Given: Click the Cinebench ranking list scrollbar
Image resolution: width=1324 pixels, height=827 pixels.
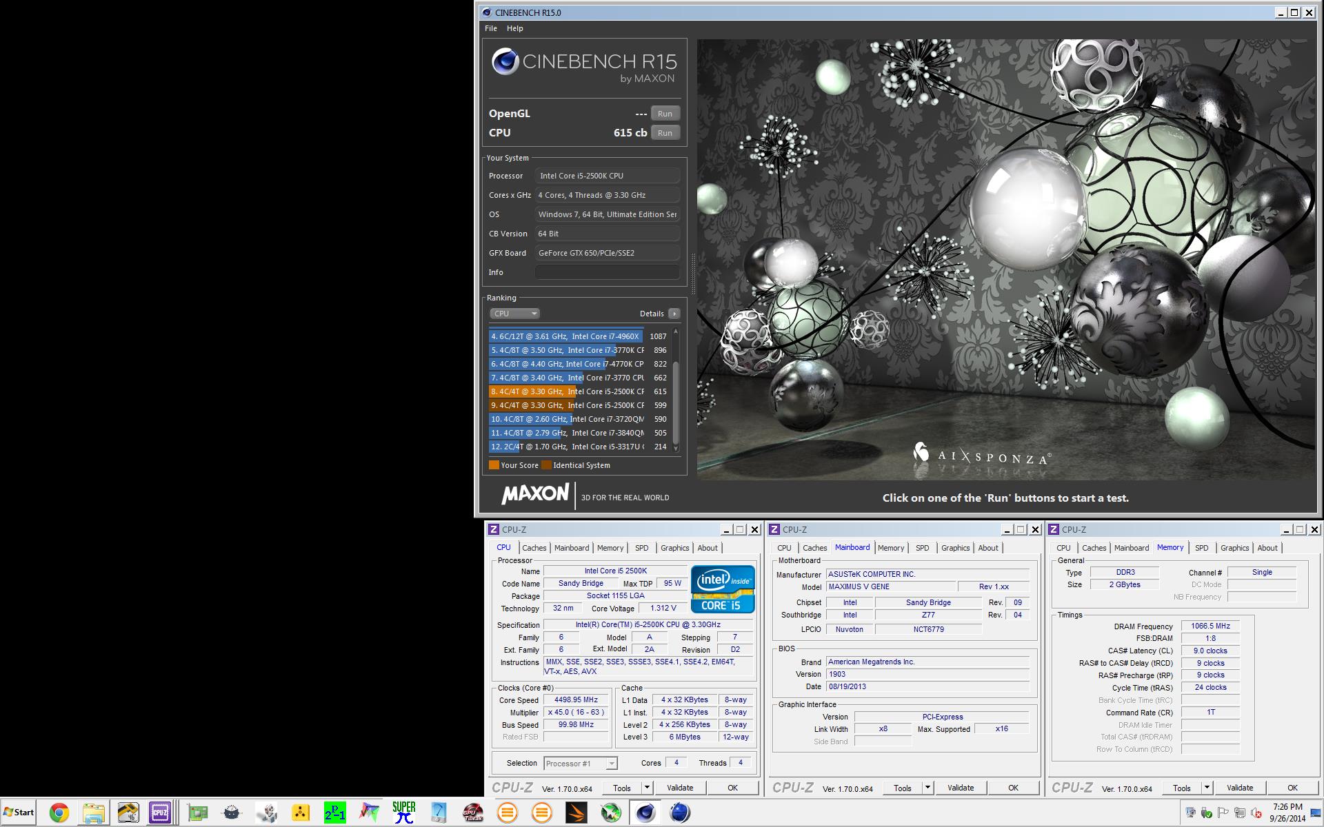Looking at the screenshot, I should click(676, 390).
